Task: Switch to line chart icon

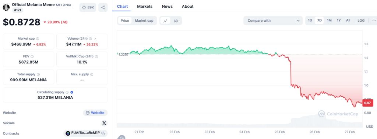Action: click(x=165, y=21)
